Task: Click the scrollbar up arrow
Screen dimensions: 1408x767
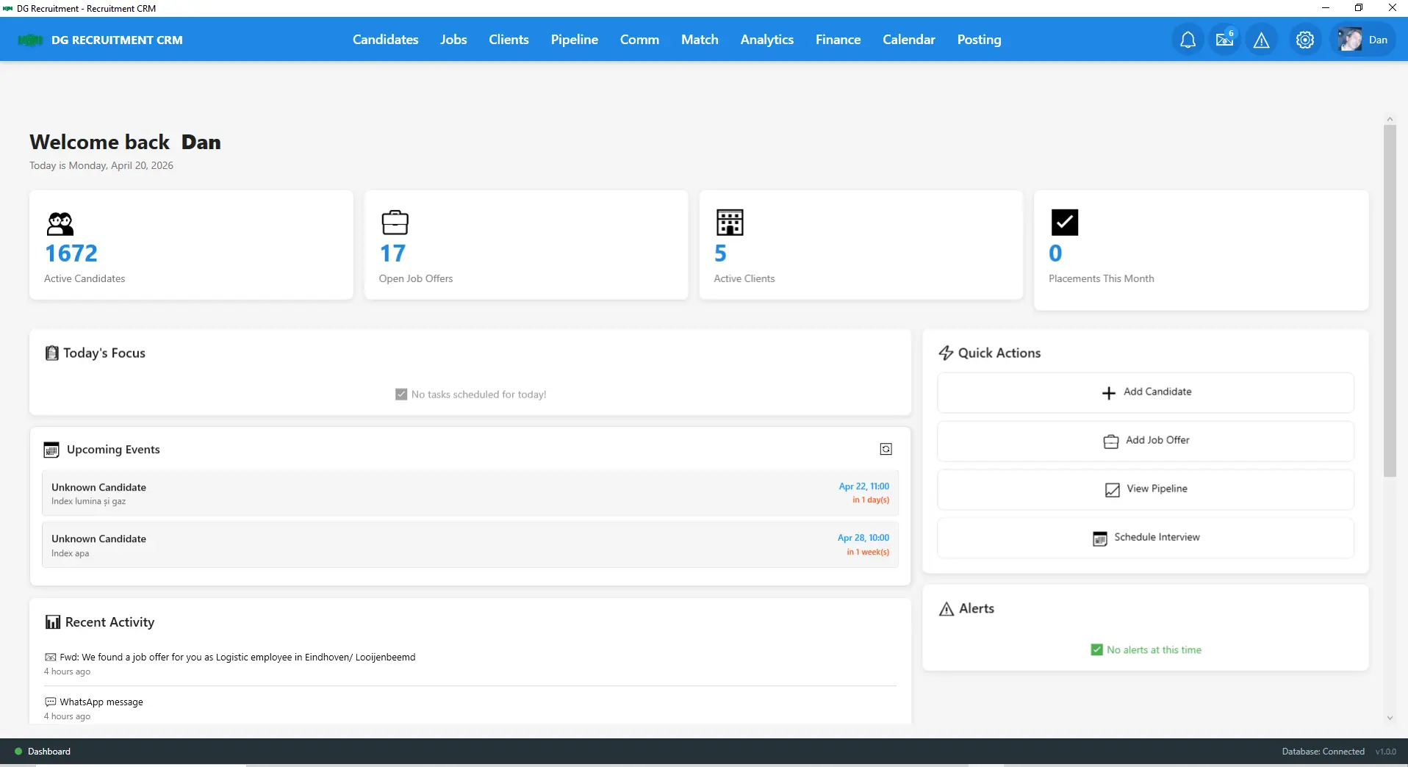Action: click(1389, 119)
